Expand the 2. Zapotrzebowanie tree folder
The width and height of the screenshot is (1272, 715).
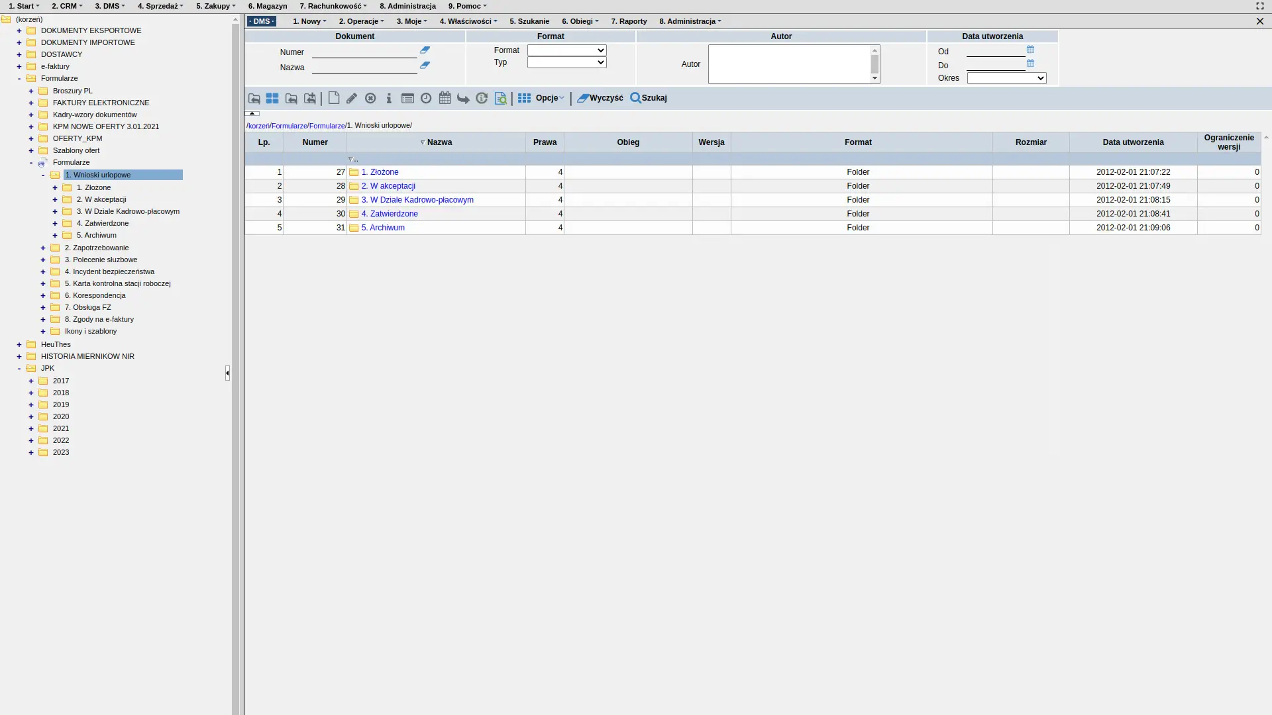(x=43, y=248)
